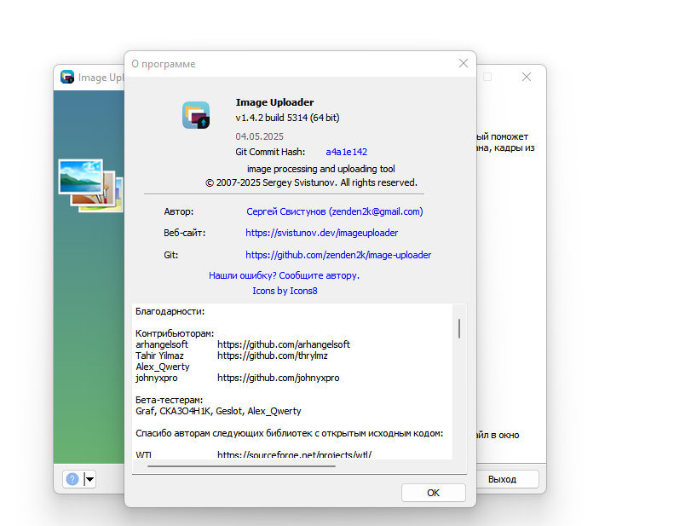Click the Нашли ошибку? Сообщите автору link
This screenshot has width=674, height=526.
[284, 275]
